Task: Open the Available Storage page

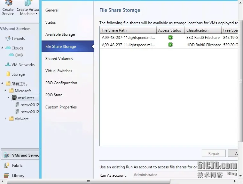Action: (60, 34)
